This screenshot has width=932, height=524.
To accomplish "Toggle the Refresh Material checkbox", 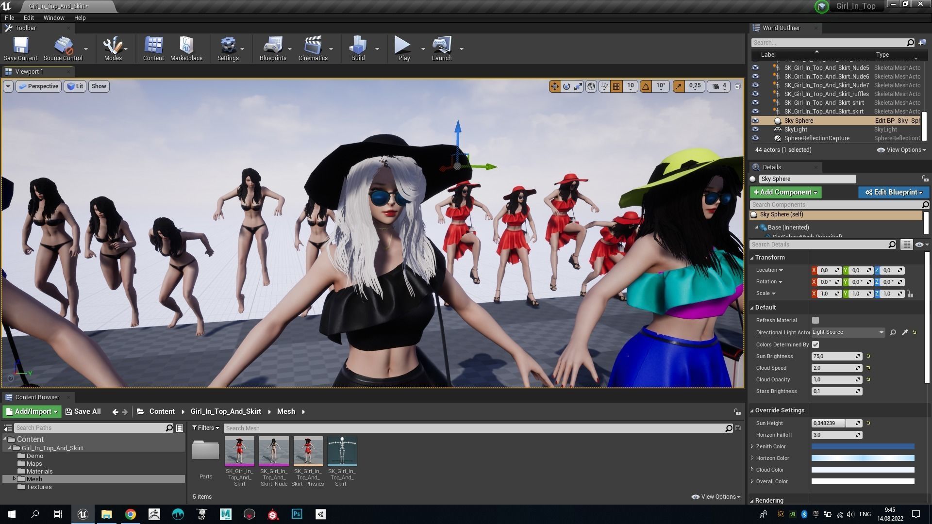I will pos(815,320).
